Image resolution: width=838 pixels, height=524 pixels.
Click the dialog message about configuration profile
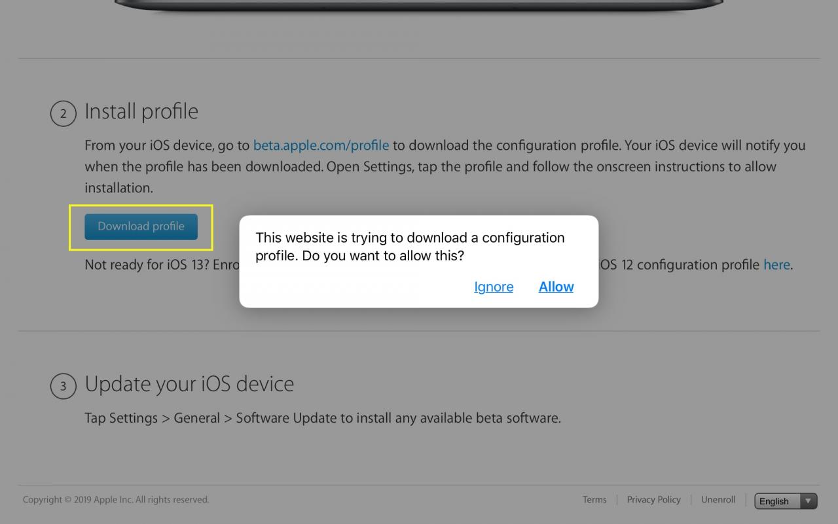pos(410,247)
